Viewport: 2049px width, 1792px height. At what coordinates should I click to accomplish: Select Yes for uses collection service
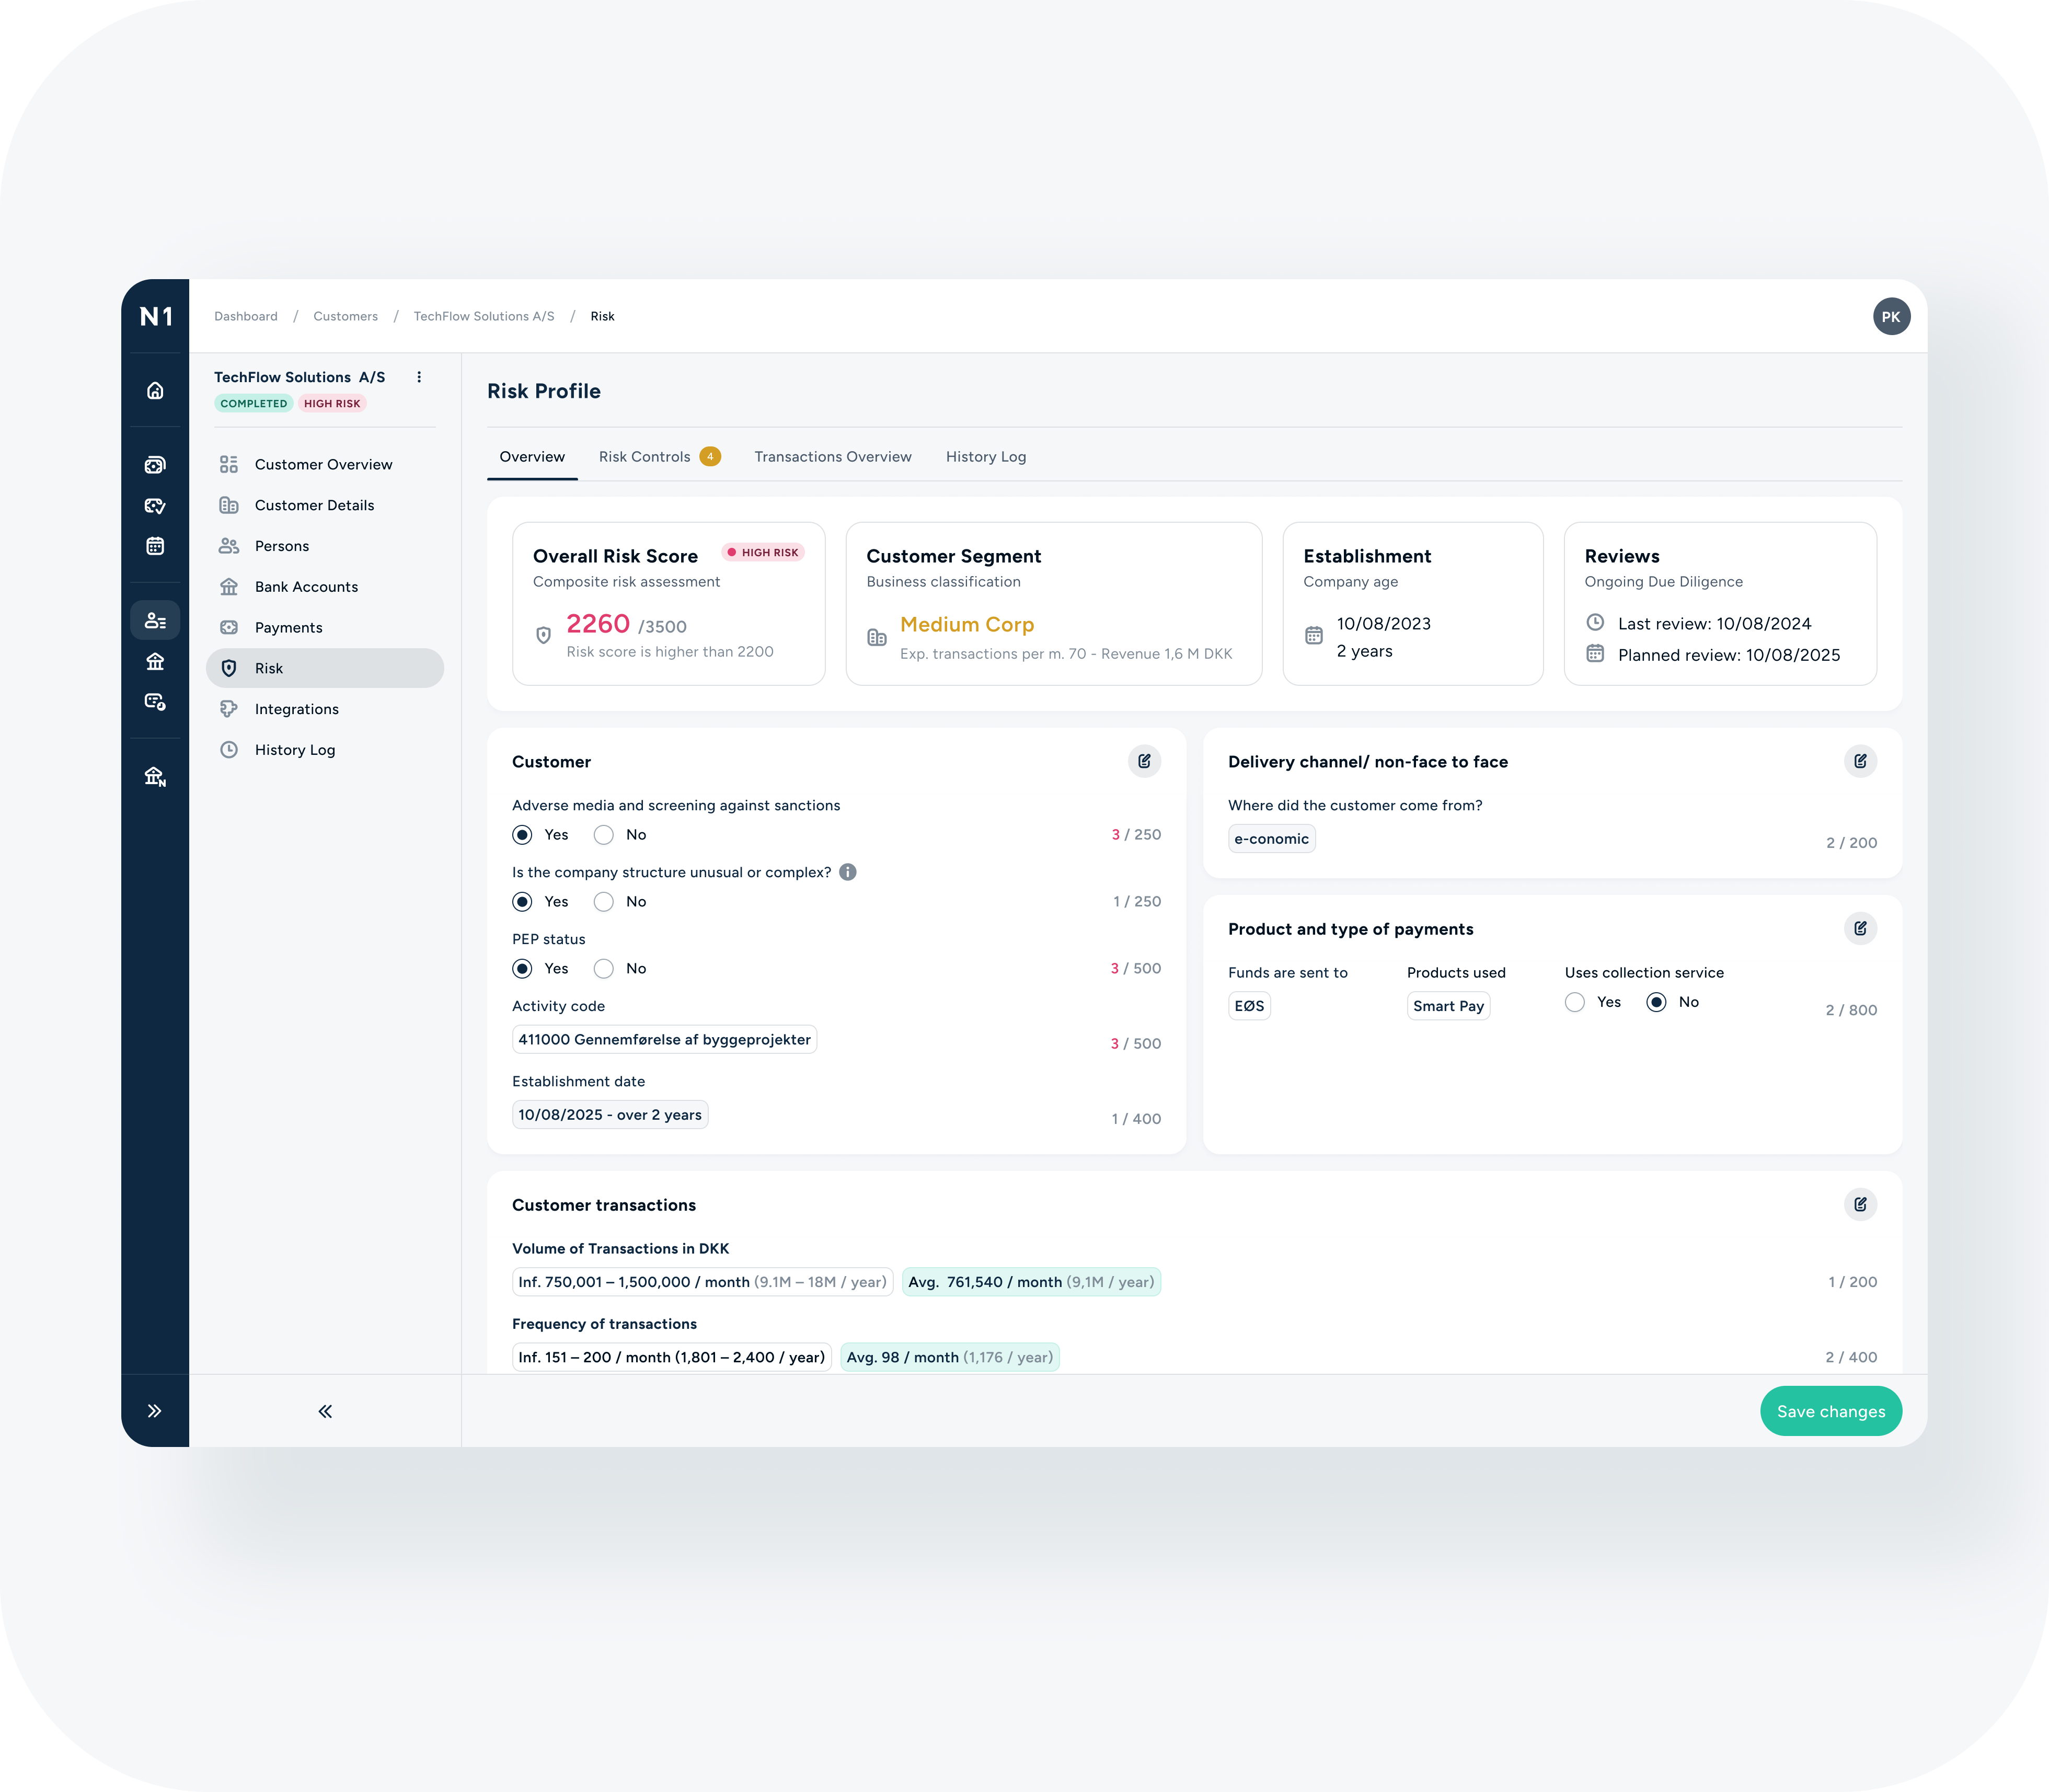click(x=1575, y=1002)
